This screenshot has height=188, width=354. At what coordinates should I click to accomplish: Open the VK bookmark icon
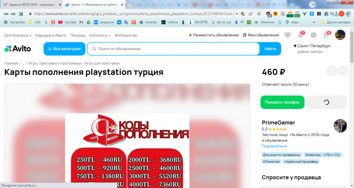tap(119, 22)
